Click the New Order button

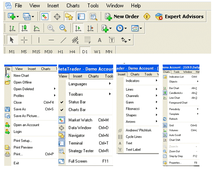122,17
